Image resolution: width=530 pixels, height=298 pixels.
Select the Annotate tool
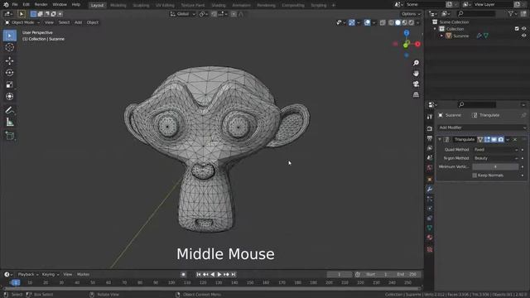click(10, 110)
